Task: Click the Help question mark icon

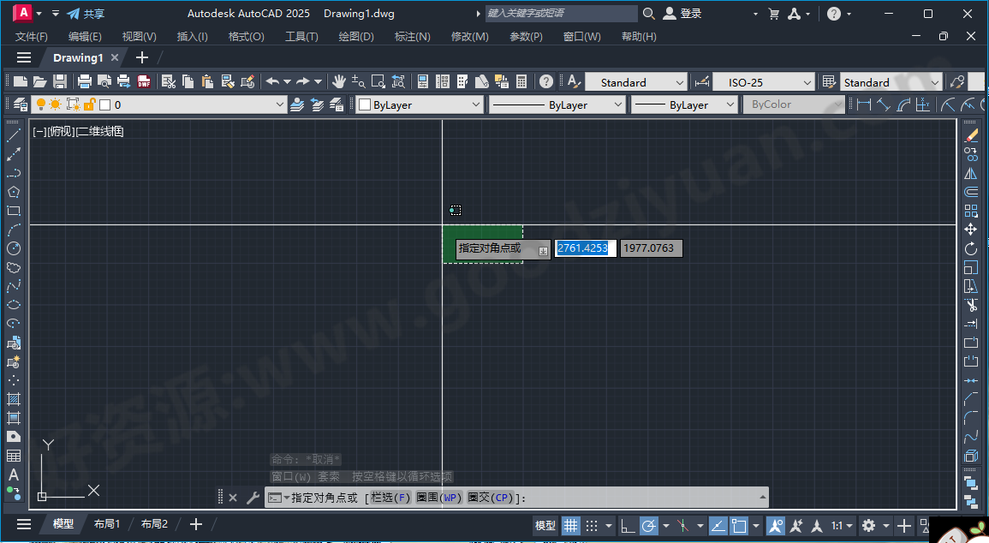Action: coord(545,81)
